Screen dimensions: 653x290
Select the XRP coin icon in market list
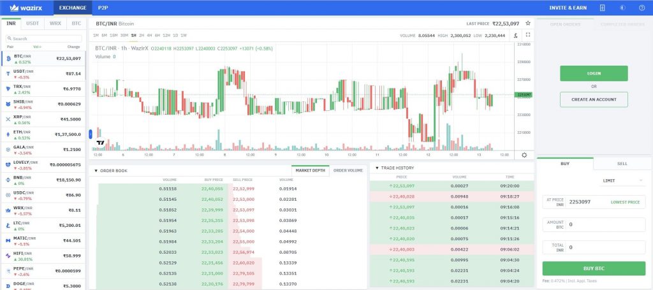coord(8,119)
